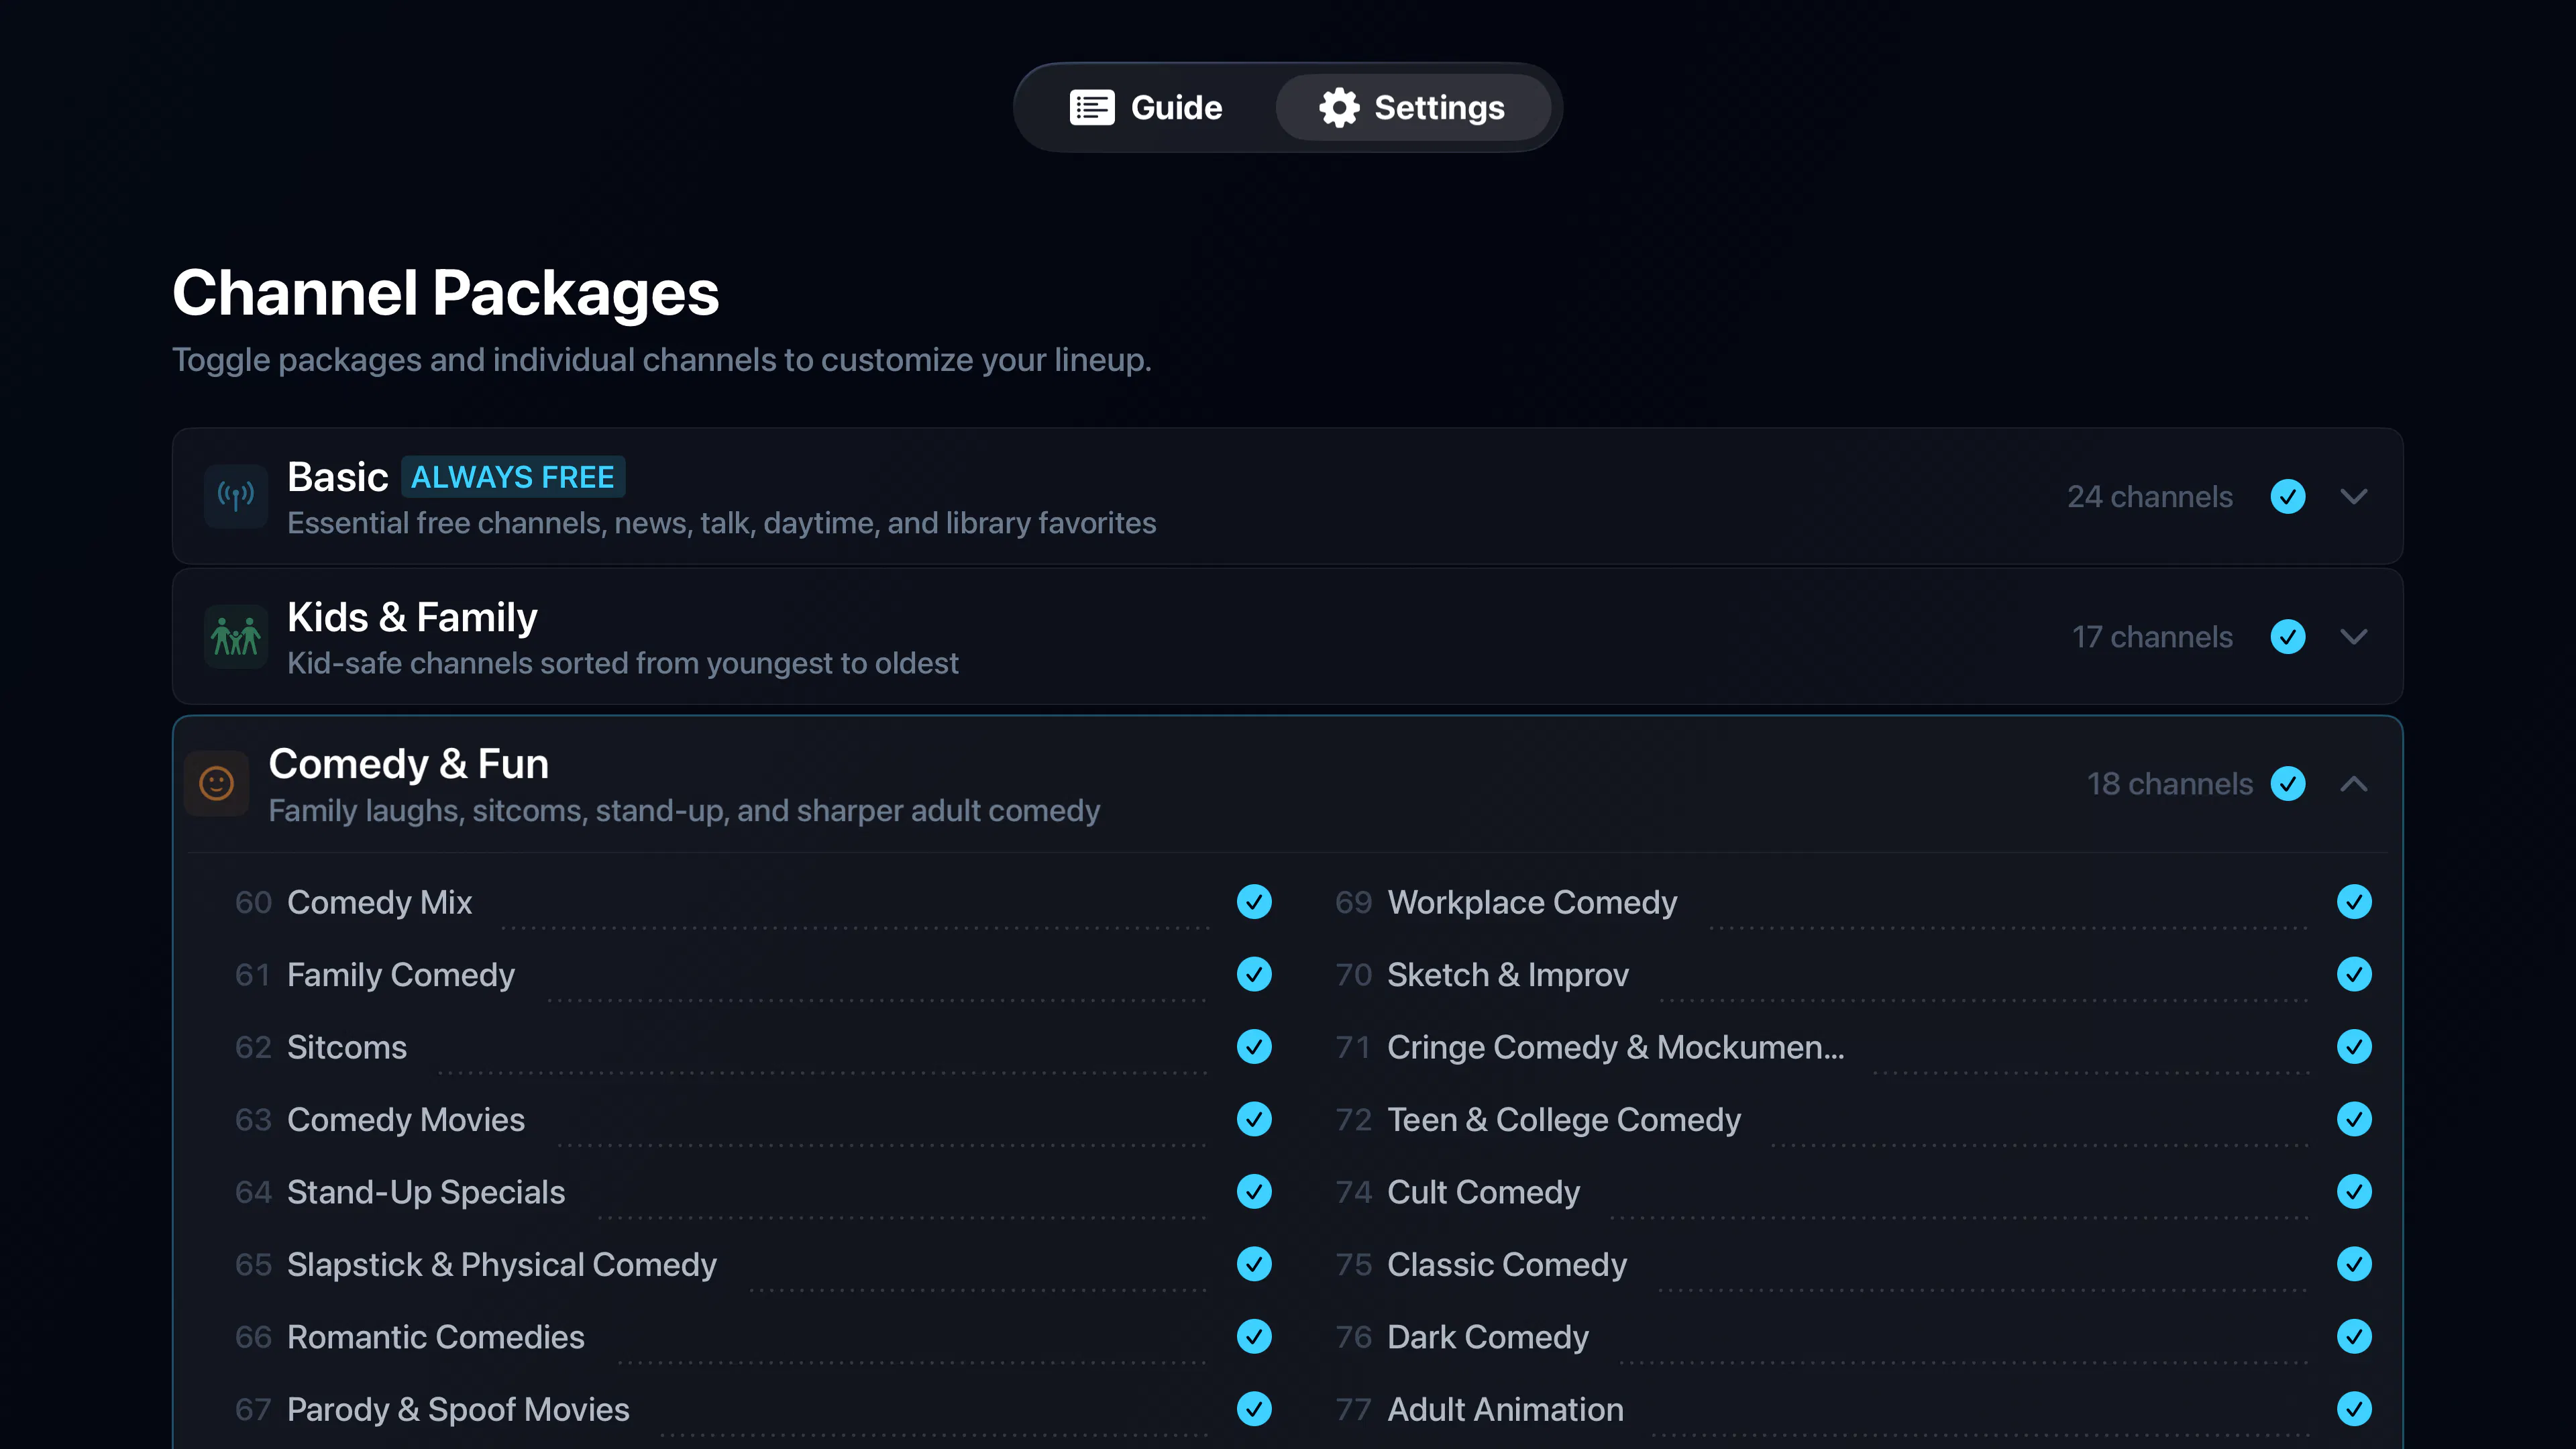Open the Settings tab
This screenshot has width=2576, height=1449.
point(1412,107)
